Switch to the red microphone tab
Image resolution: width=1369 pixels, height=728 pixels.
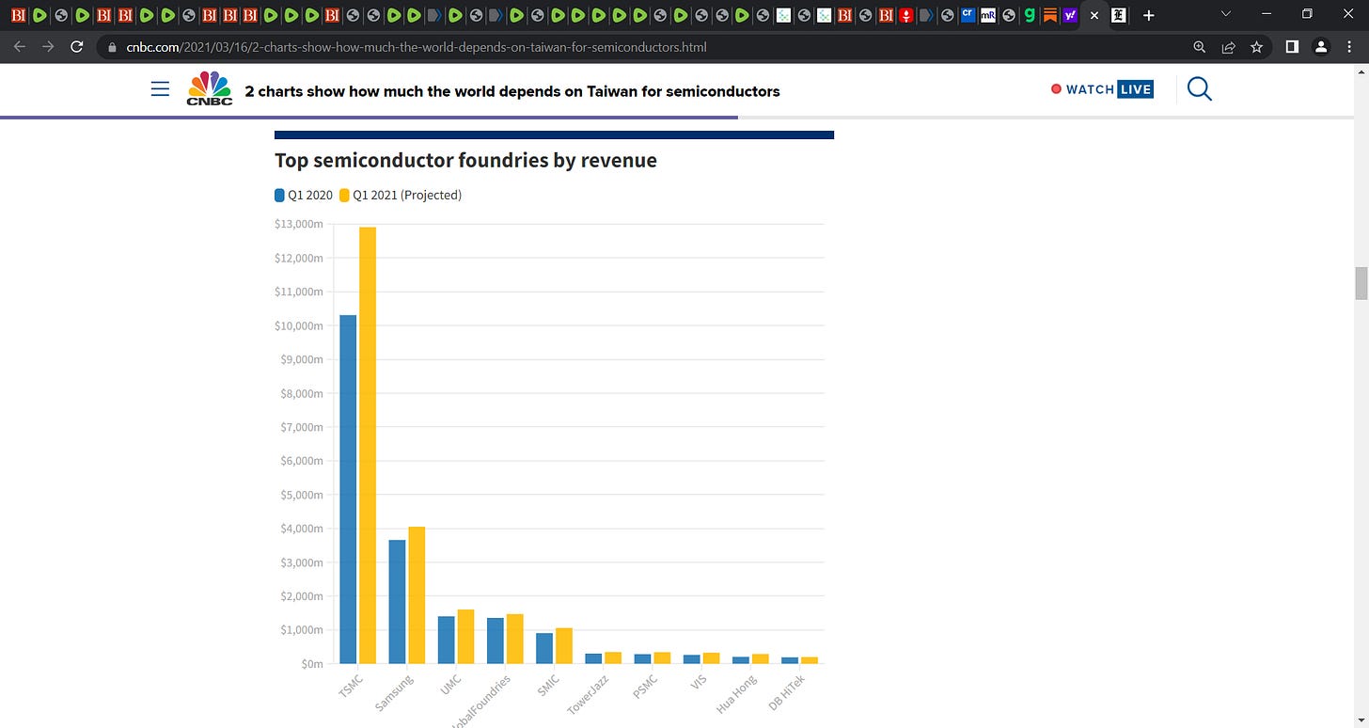[905, 15]
